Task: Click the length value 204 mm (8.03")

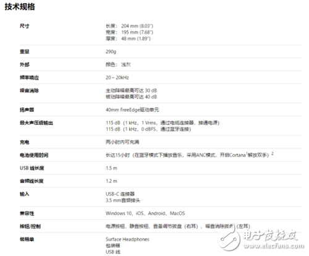Action: [137, 26]
